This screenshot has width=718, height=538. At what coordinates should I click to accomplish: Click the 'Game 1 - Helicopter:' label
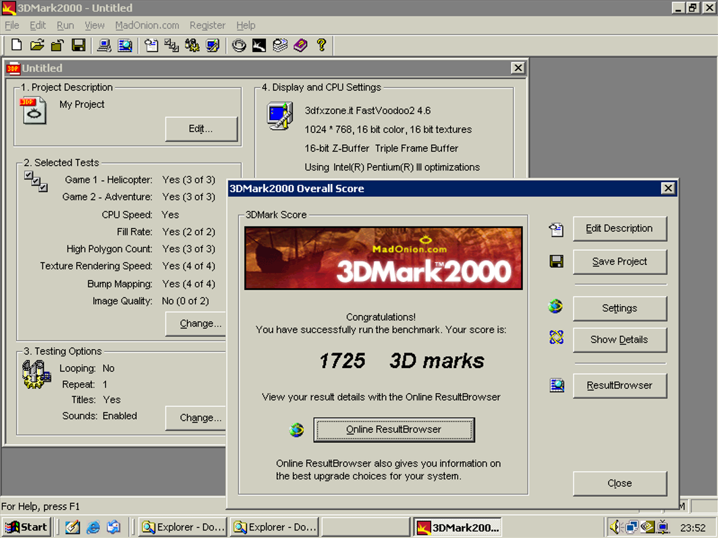(x=109, y=180)
